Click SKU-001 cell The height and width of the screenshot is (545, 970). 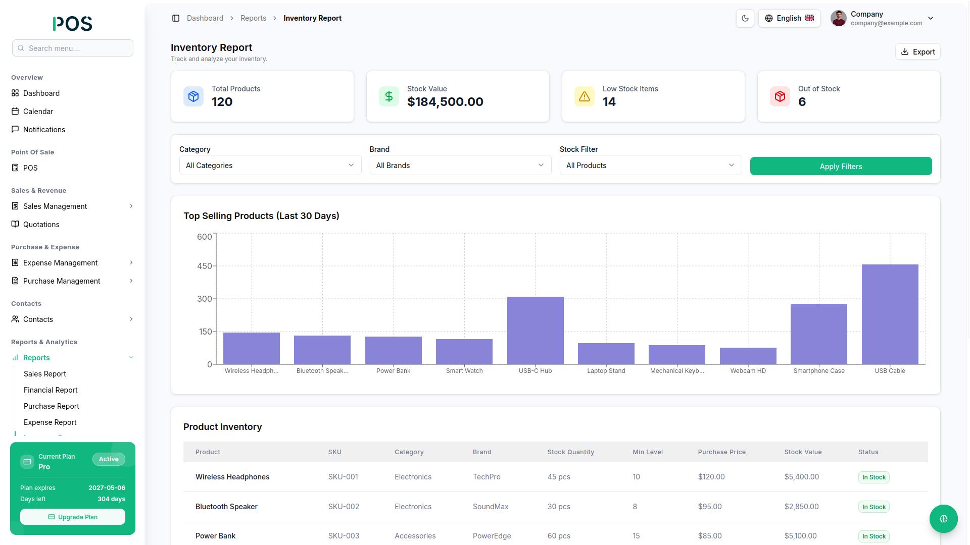point(343,477)
